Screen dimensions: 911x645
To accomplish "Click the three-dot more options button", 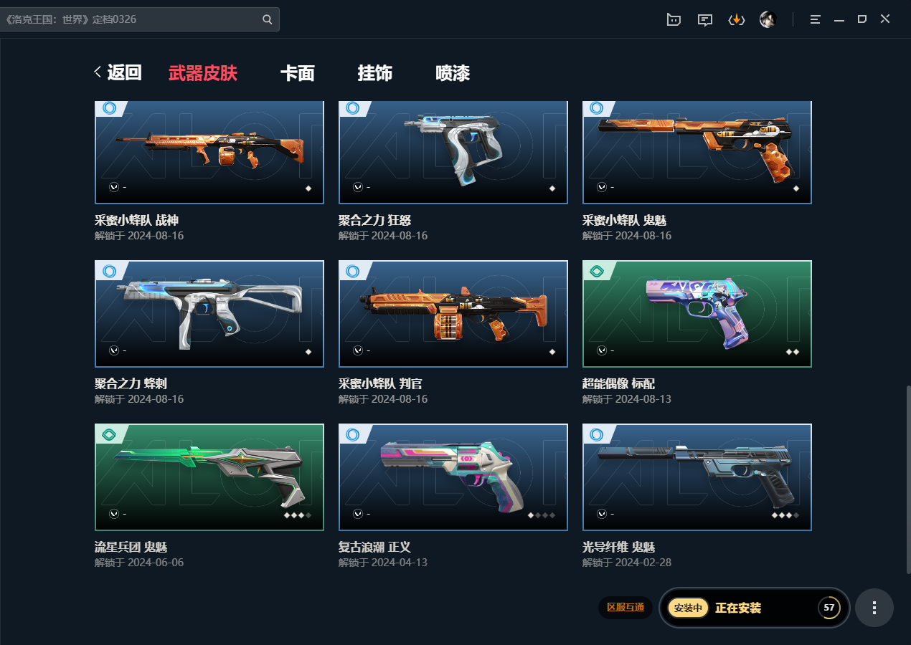I will (874, 608).
